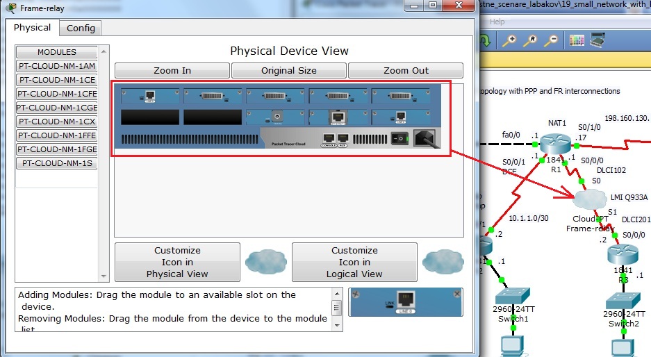Click the Ethernet module in bottom row
651x357 pixels.
(338, 117)
